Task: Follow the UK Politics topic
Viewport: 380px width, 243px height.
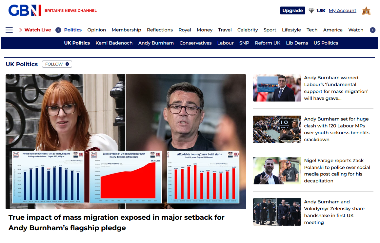Action: tap(57, 64)
